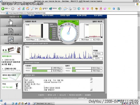Open the community tab in blue navigation
This screenshot has width=140, height=105.
coord(31,15)
